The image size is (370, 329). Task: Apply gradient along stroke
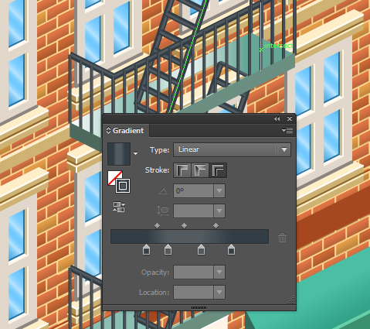tap(200, 170)
